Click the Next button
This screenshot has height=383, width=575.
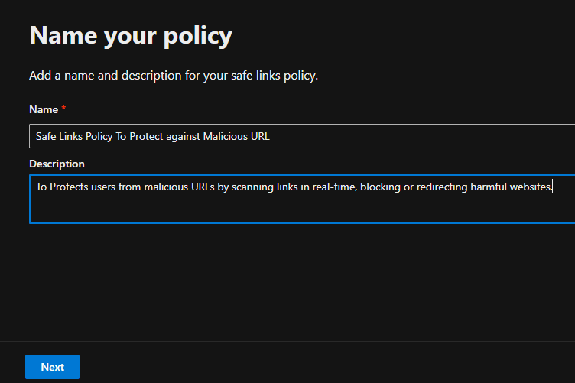pyautogui.click(x=52, y=367)
